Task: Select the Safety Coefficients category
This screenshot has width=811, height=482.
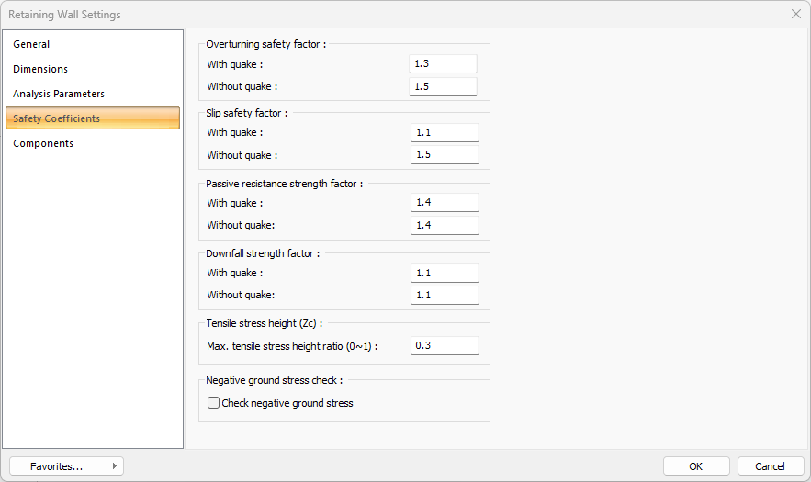Action: tap(57, 118)
